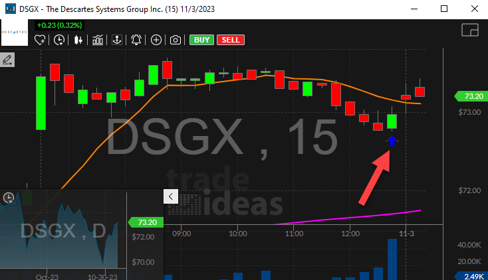The width and height of the screenshot is (488, 280).
Task: Click the Descartes company logo
Action: (15, 32)
